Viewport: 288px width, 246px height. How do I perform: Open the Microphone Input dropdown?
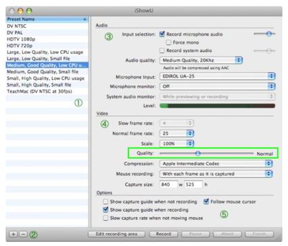point(217,76)
